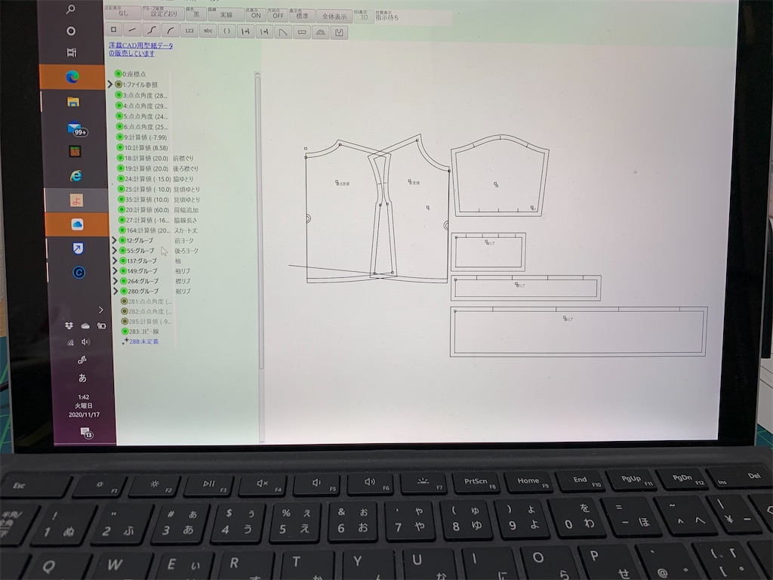Click the あ IME input indicator
This screenshot has height=580, width=773.
point(82,378)
